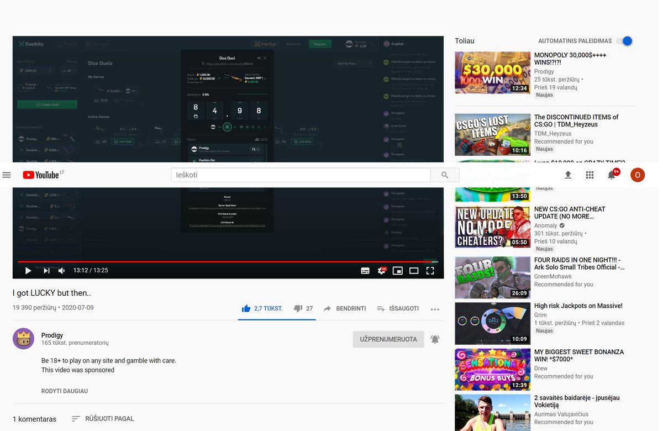Open FOUR RAIDS IN ONE NIGHT title
The width and height of the screenshot is (663, 431).
coord(580,264)
